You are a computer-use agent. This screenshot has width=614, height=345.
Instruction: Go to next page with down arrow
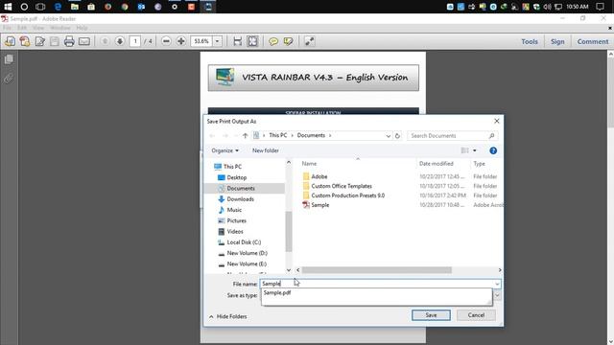pyautogui.click(x=120, y=41)
